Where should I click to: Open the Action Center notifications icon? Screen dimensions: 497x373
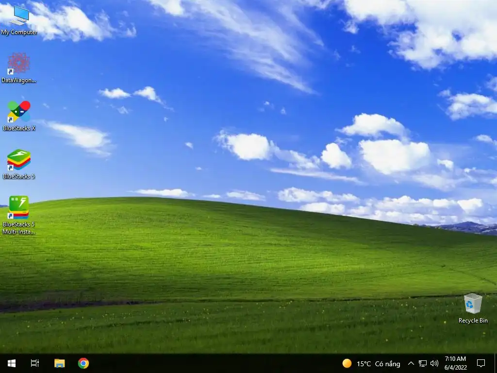481,363
